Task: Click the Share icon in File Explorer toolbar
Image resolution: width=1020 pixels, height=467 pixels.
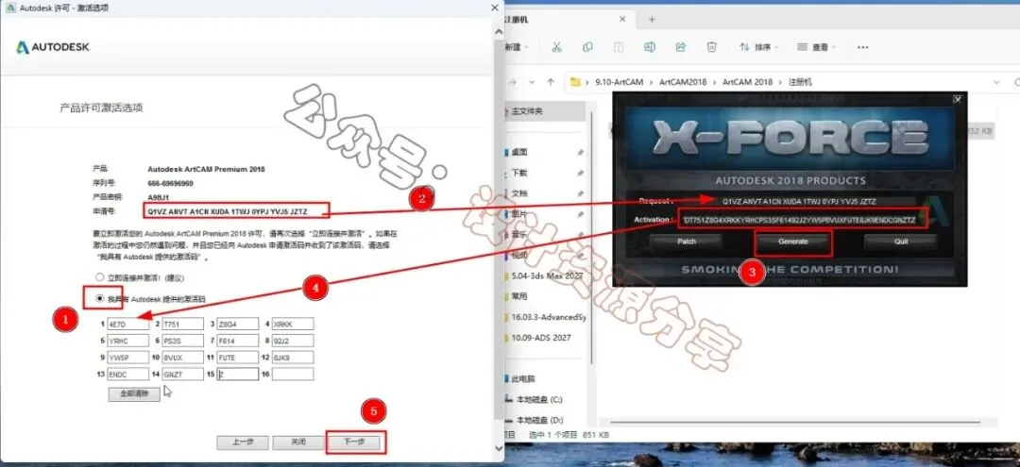Action: point(680,47)
